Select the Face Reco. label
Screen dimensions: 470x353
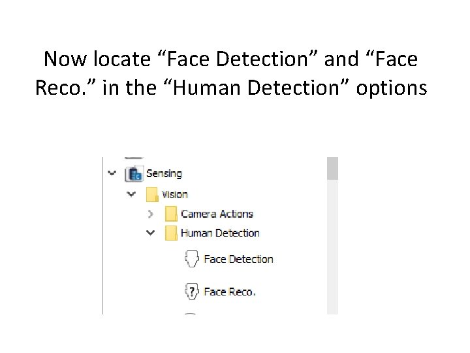[x=229, y=292]
